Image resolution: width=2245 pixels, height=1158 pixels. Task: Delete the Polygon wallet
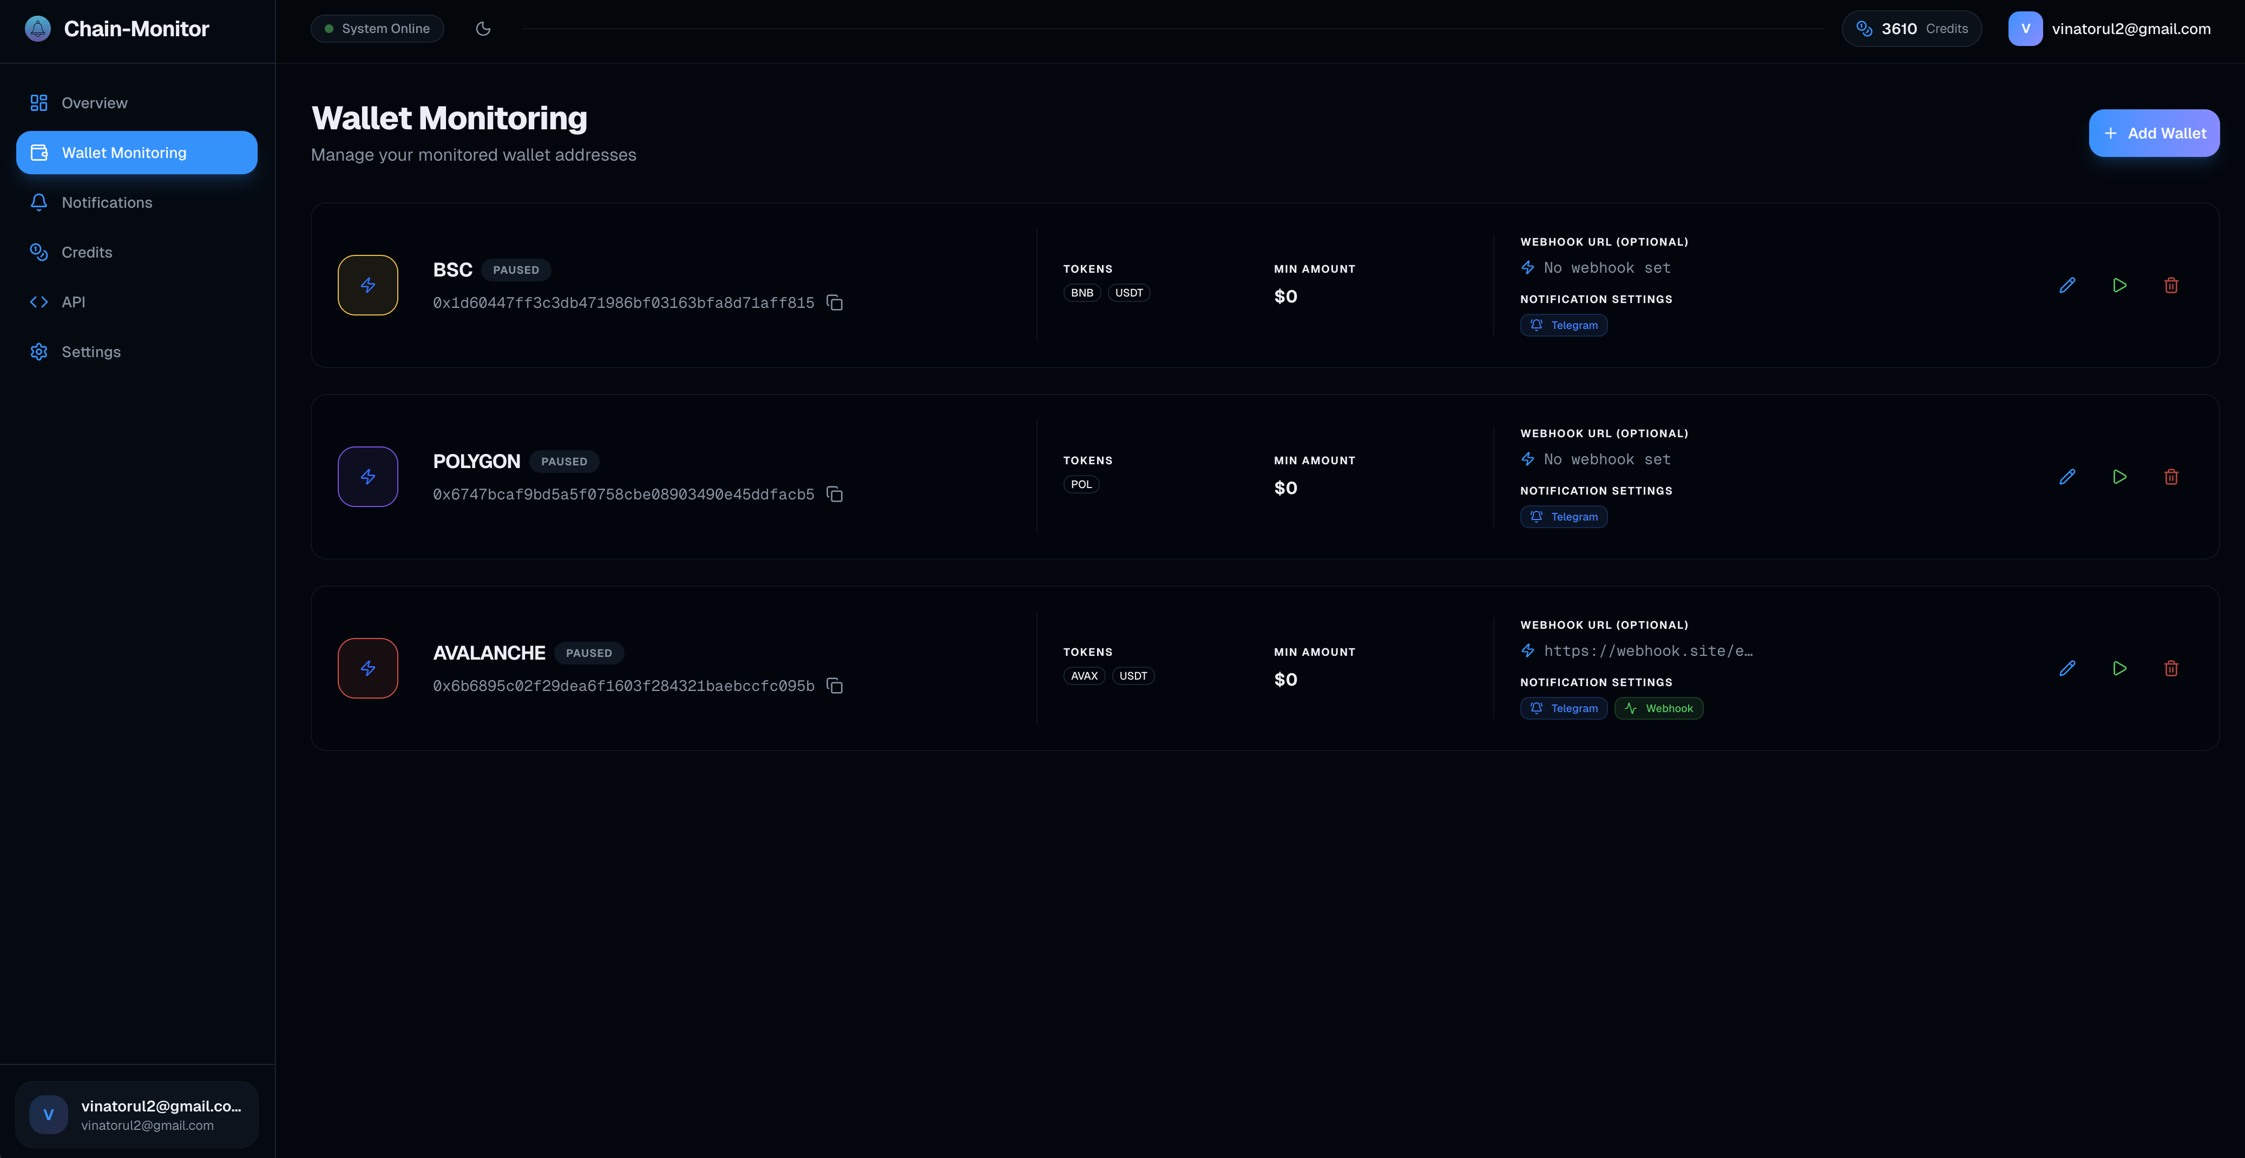tap(2172, 477)
